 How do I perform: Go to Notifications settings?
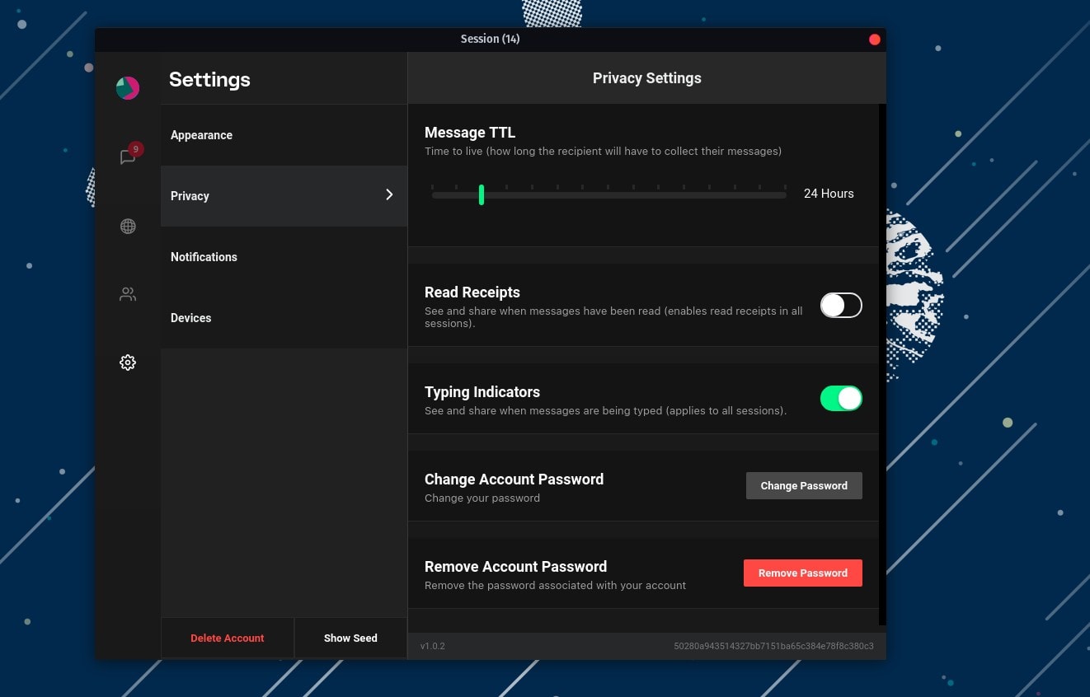204,257
